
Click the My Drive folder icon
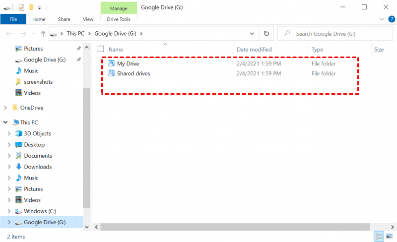(x=111, y=63)
